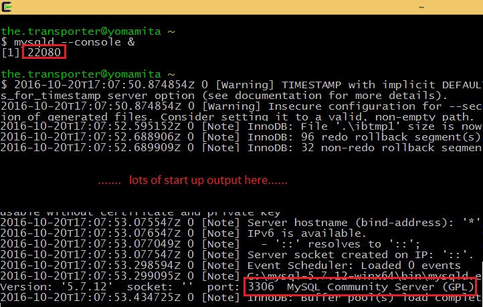Screen dimensions: 483x307
Task: Click the '32 non-redo rollback' line
Action: point(242,147)
